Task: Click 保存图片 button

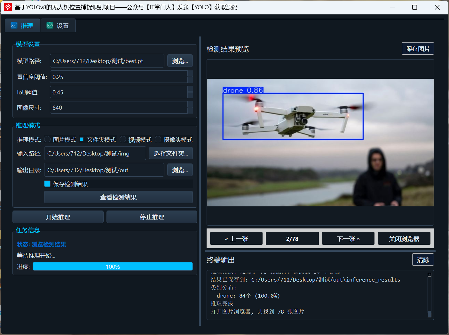Action: [418, 49]
